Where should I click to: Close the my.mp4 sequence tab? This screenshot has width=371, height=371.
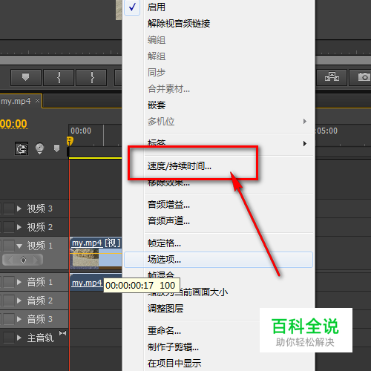click(x=37, y=101)
